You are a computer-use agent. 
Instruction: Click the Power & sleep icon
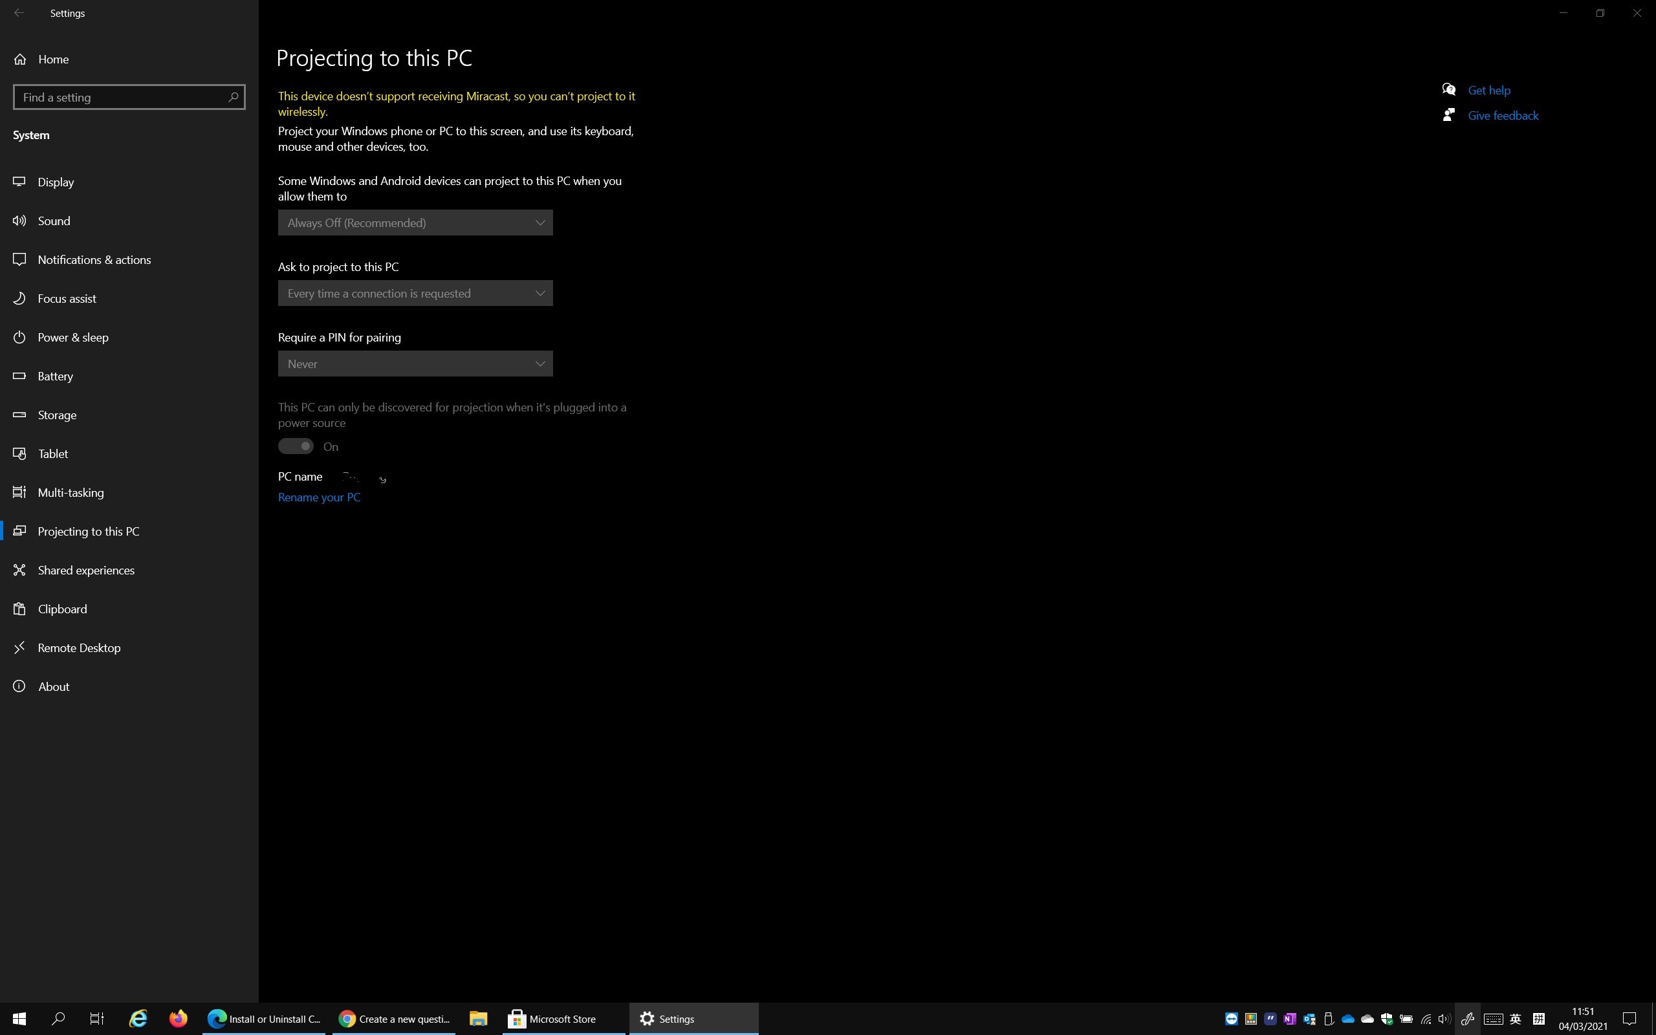[19, 337]
